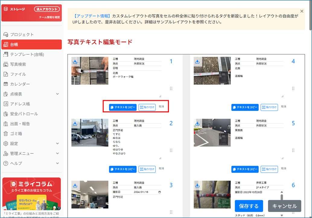Click 貼り付け button for photo 5

pos(269,169)
